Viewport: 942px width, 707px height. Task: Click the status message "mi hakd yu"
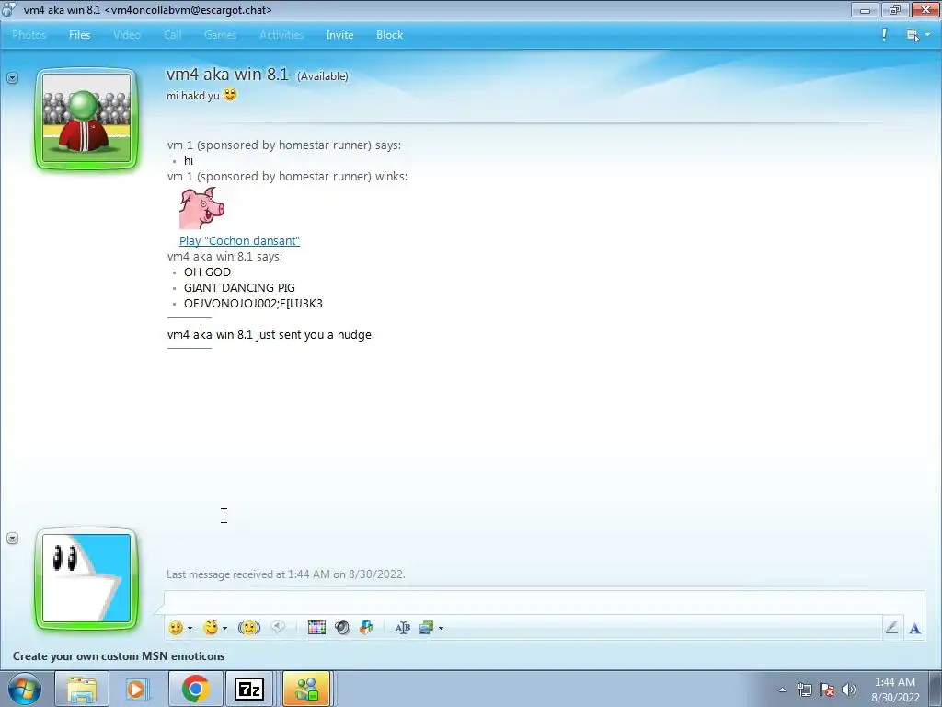coord(193,96)
